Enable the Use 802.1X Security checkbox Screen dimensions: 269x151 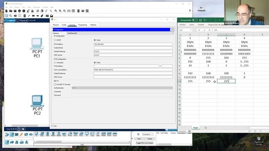click(55, 84)
